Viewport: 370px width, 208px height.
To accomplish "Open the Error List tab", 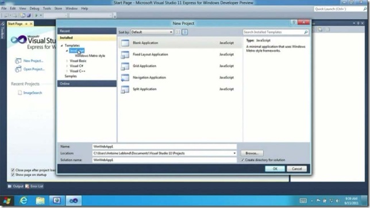I will [x=34, y=186].
